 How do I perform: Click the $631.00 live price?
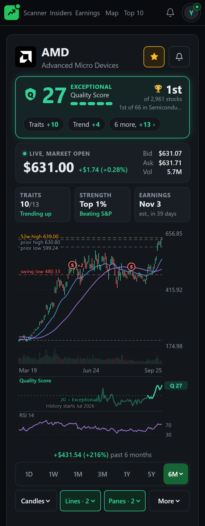[x=49, y=167]
